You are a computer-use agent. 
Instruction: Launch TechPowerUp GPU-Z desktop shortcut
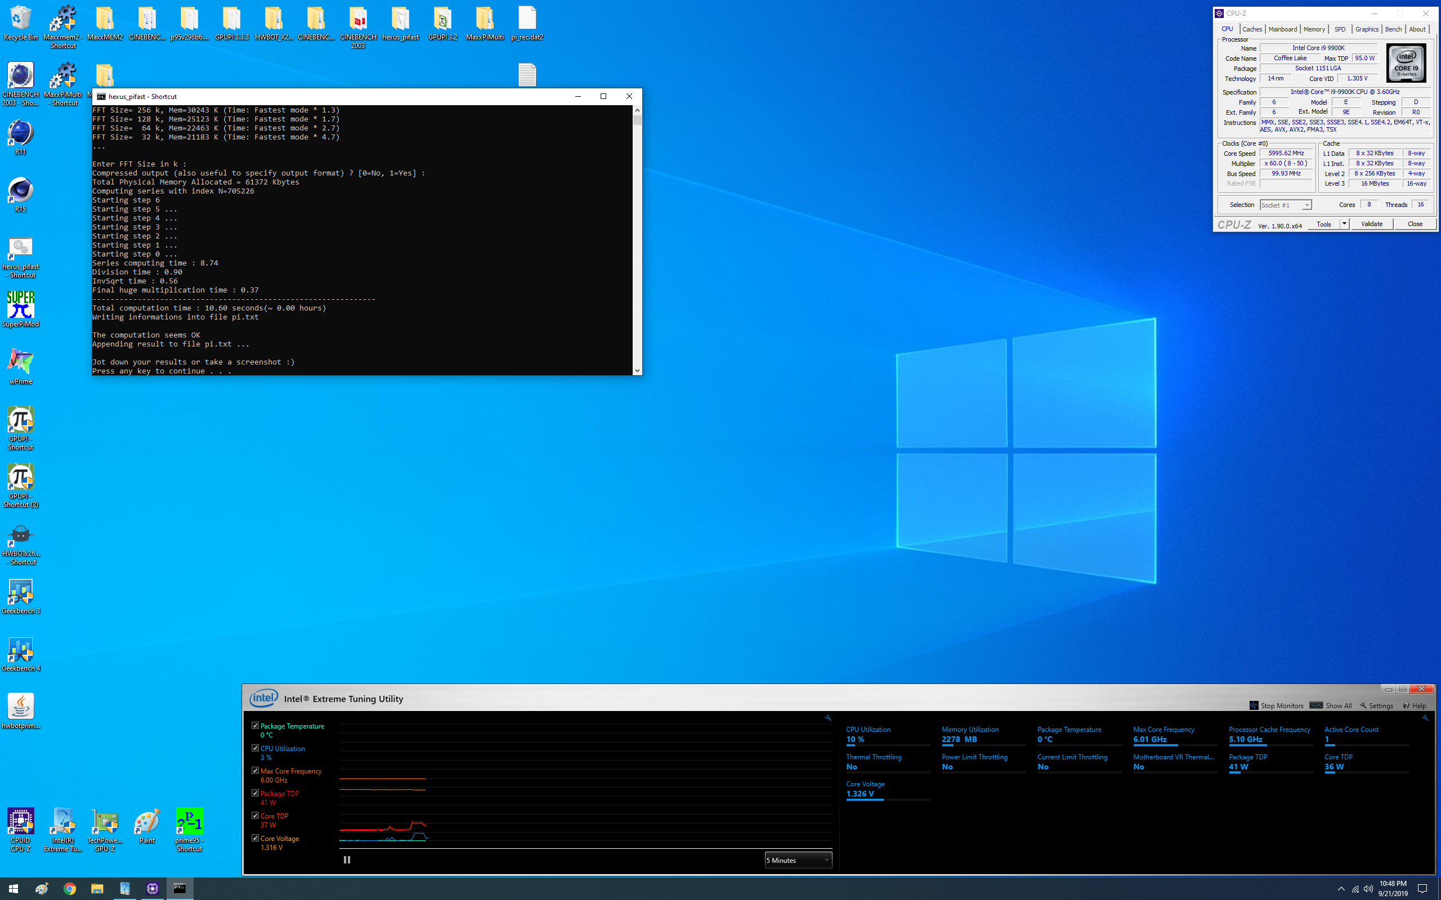pyautogui.click(x=105, y=829)
